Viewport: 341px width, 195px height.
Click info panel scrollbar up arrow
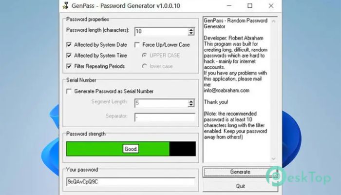274,21
